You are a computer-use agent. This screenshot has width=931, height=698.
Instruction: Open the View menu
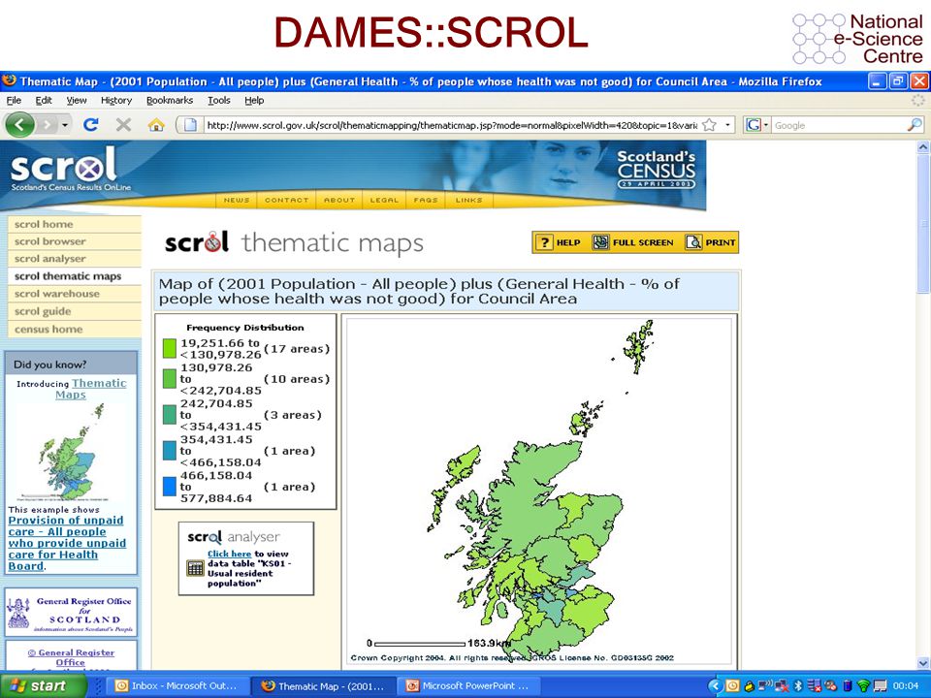click(76, 100)
